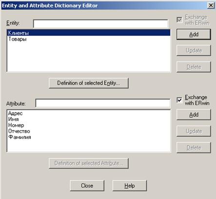This screenshot has width=216, height=199.
Task: Open Definition of selected Attribute
Action: [89, 163]
